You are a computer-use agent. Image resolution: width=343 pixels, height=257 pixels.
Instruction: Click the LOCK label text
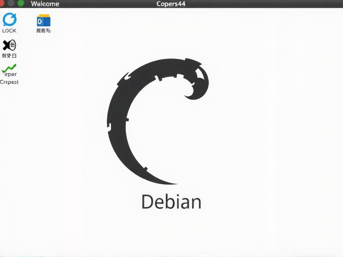[9, 30]
